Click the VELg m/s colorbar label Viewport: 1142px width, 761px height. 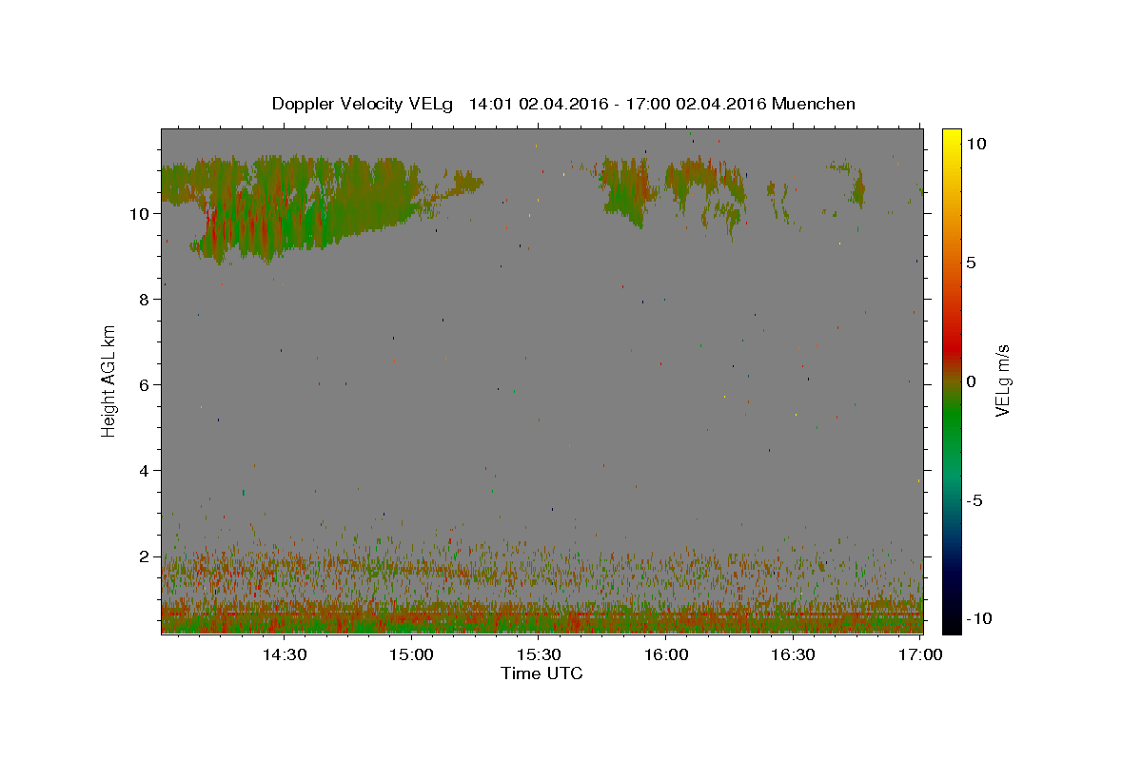1002,380
